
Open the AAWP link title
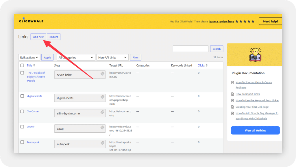[31, 127]
